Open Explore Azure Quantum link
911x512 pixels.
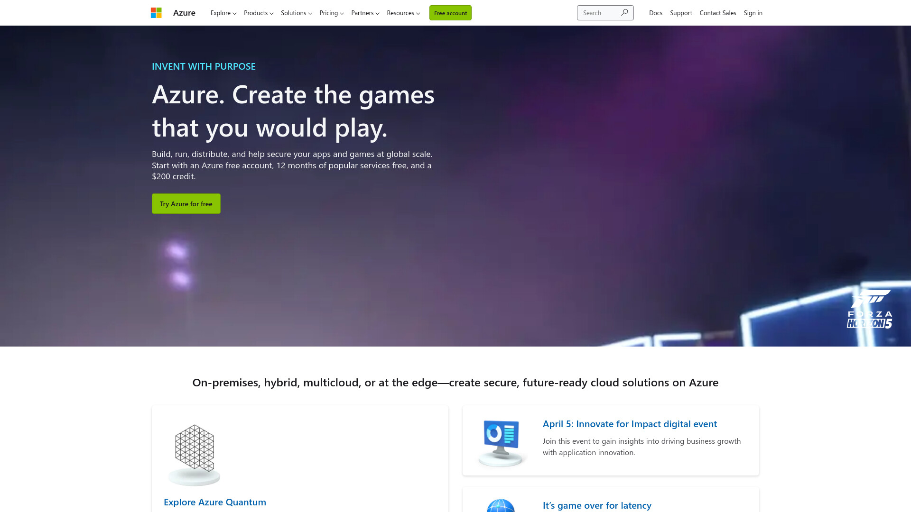215,502
